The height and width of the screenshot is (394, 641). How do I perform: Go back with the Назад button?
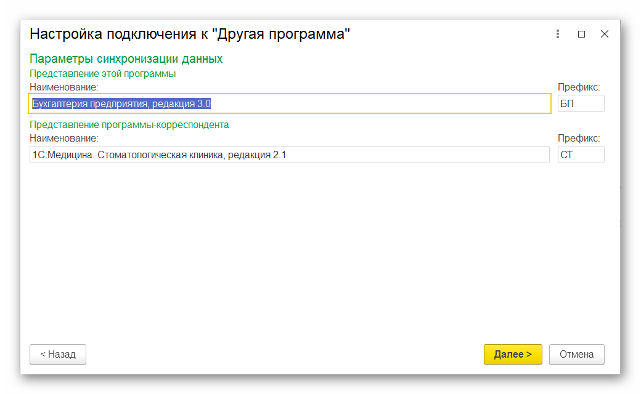pyautogui.click(x=58, y=355)
